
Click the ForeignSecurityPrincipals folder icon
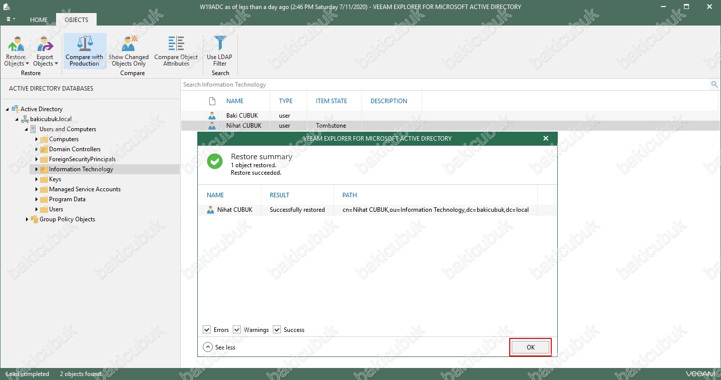pos(44,159)
